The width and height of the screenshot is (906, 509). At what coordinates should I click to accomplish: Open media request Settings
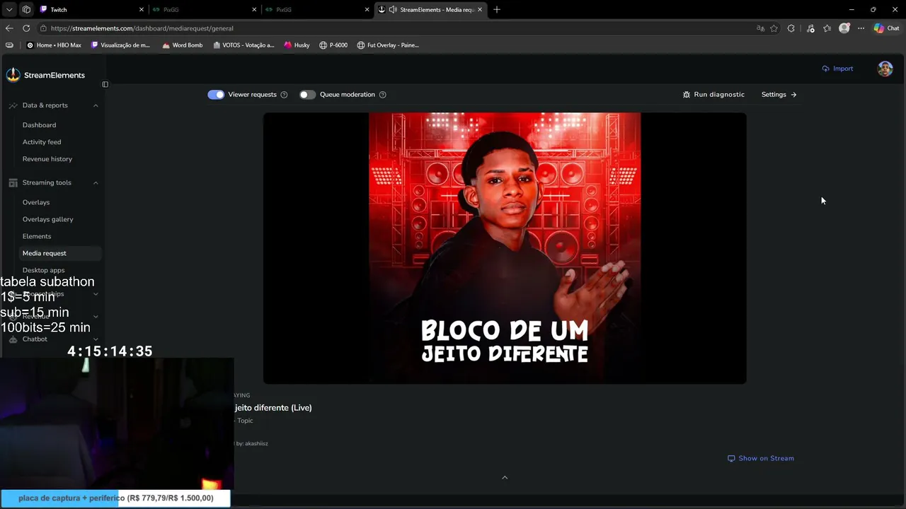779,95
